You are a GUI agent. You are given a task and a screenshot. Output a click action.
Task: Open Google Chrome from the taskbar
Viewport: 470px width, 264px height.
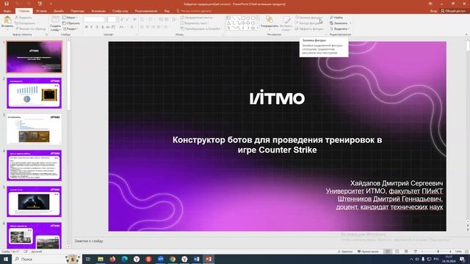click(x=173, y=259)
